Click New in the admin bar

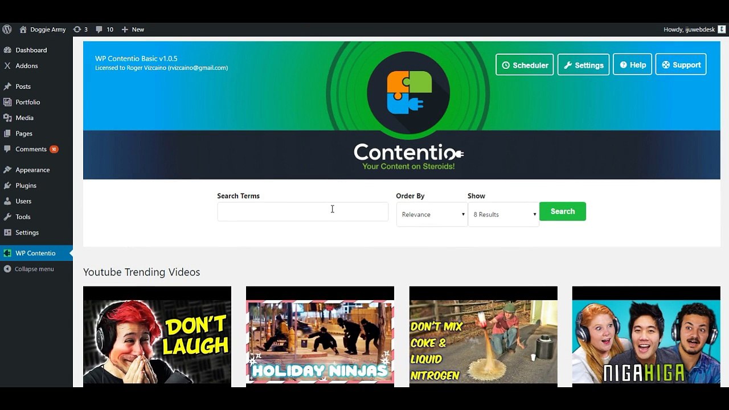[x=138, y=29]
